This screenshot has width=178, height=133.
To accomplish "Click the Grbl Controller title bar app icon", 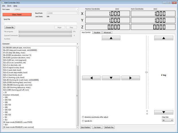I will pos(2,3).
